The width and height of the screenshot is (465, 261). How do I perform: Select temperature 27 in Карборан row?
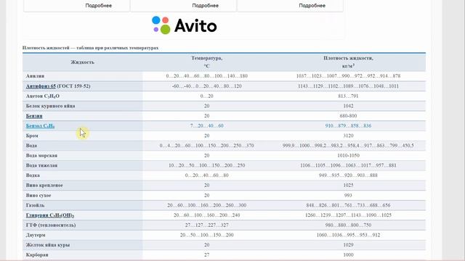[x=206, y=254]
